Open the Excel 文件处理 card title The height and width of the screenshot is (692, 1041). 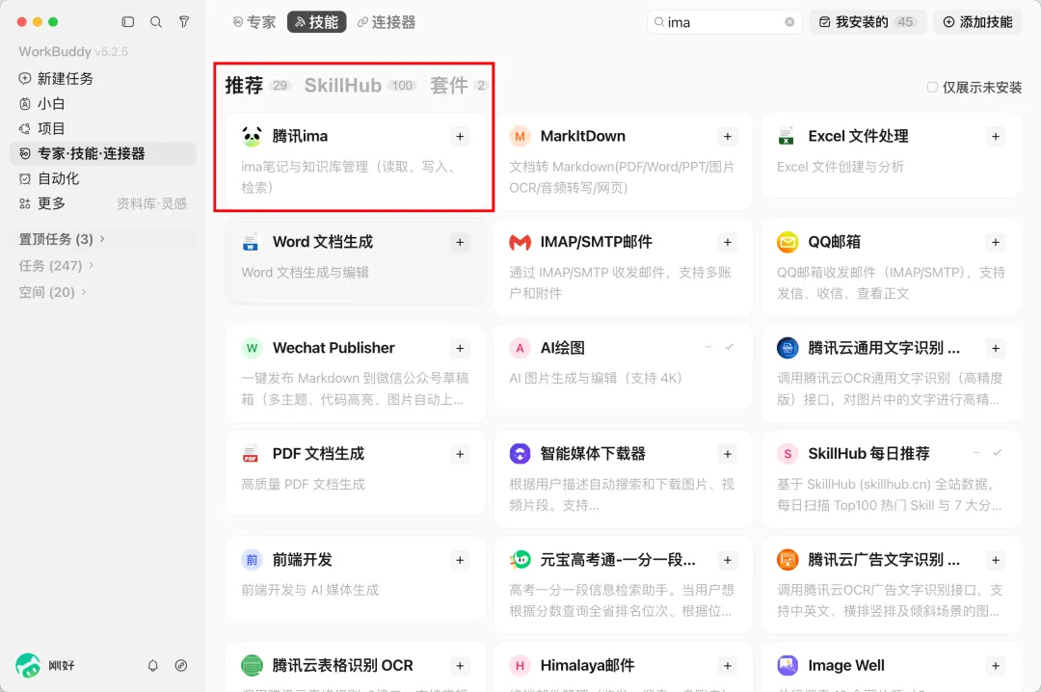point(859,136)
